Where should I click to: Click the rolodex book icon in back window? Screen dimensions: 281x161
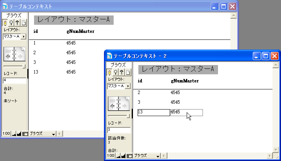coord(14,55)
